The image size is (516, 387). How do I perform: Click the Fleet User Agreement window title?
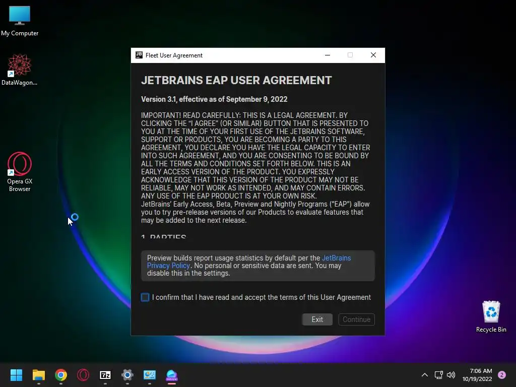174,55
